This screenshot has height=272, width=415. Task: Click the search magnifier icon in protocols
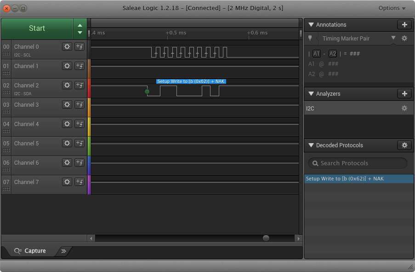315,163
